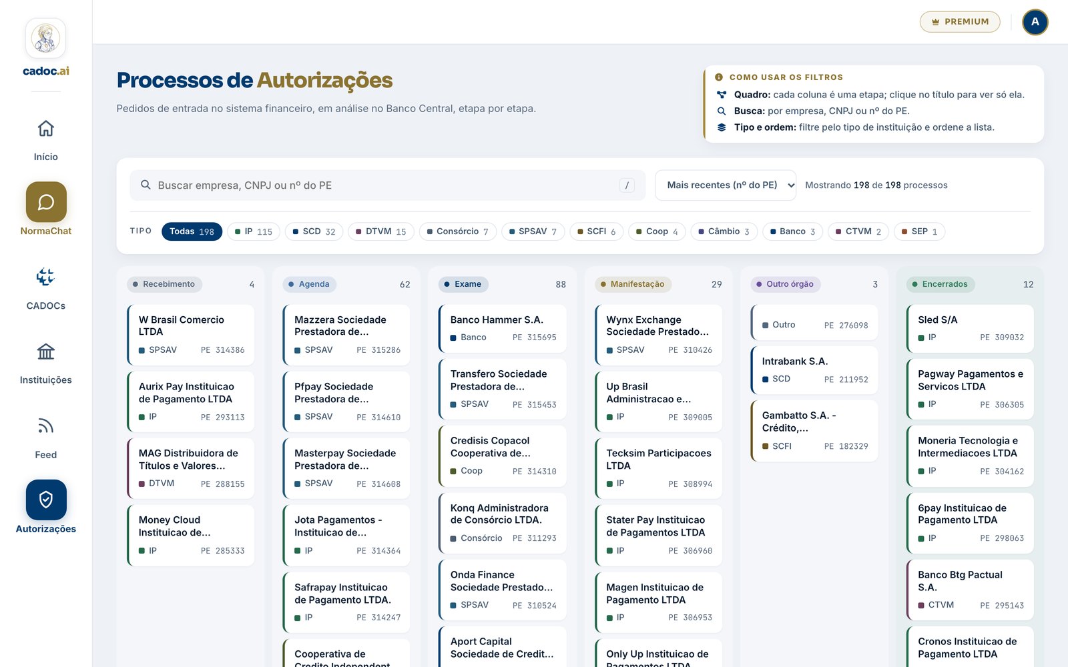
Task: Filter by SPSAV 7 type
Action: point(533,231)
